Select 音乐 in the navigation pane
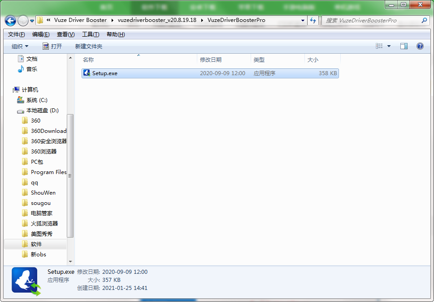This screenshot has width=434, height=302. (x=31, y=69)
